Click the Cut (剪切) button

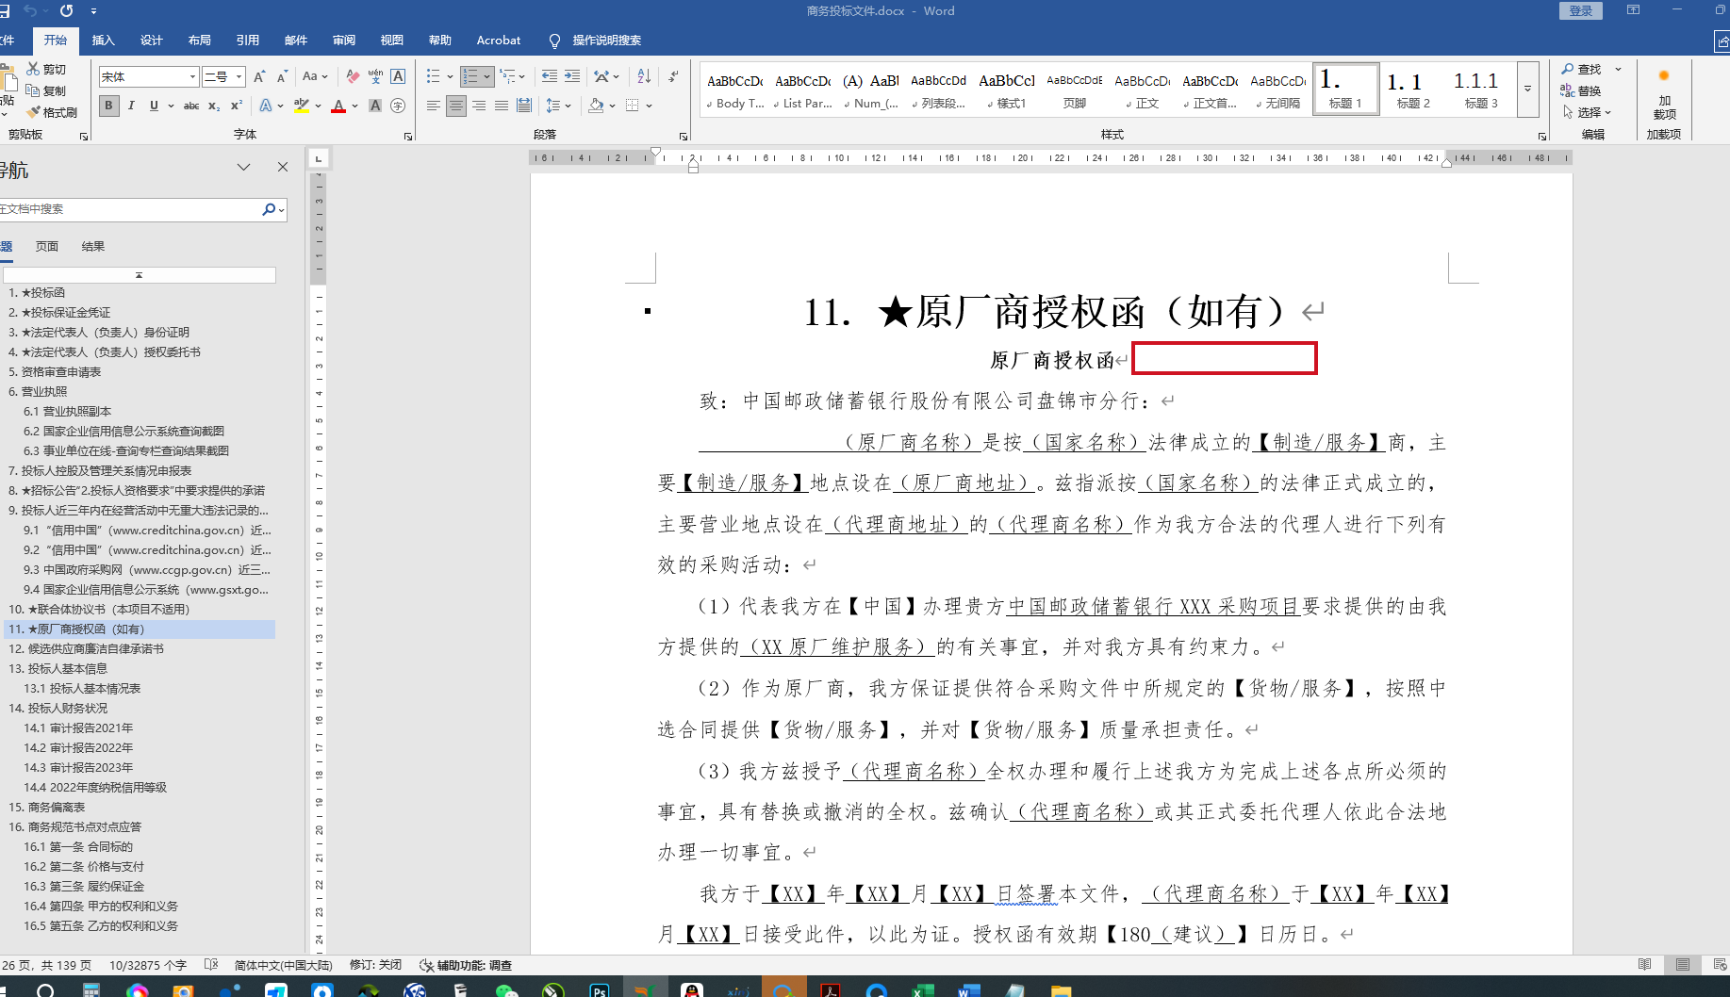46,70
